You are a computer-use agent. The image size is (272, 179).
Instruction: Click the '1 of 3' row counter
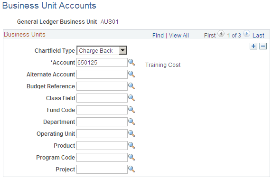point(234,36)
